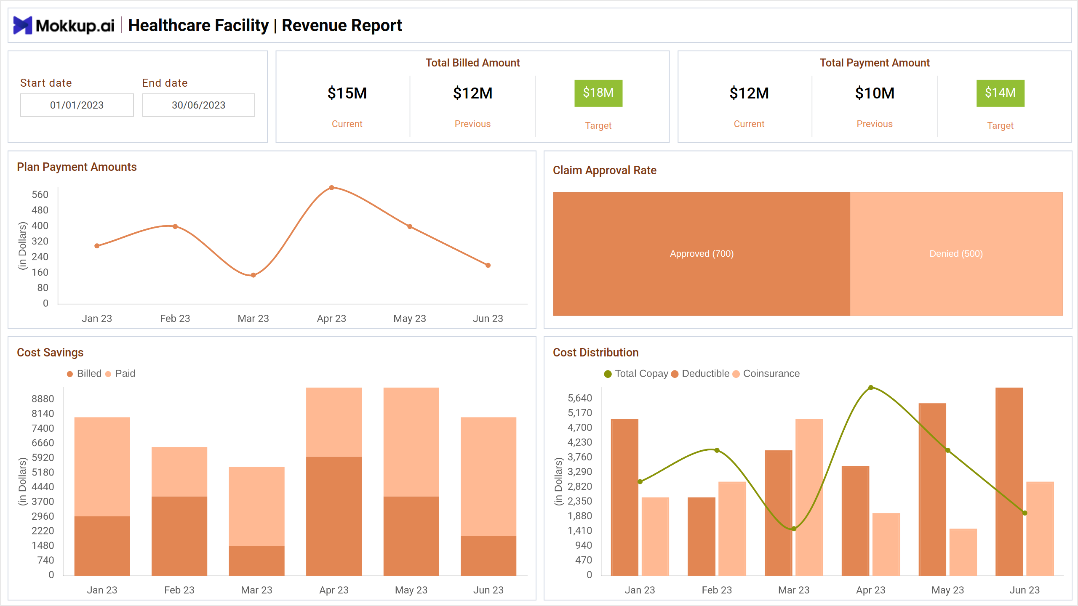Click the Jan 23 Paid bar segment in Cost Savings
Screen dimensions: 1078x606
(102, 467)
